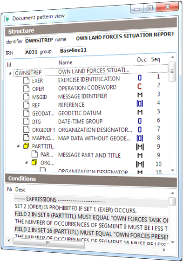The height and width of the screenshot is (262, 183).
Task: Collapse the ORG segment node
Action: pos(27,162)
